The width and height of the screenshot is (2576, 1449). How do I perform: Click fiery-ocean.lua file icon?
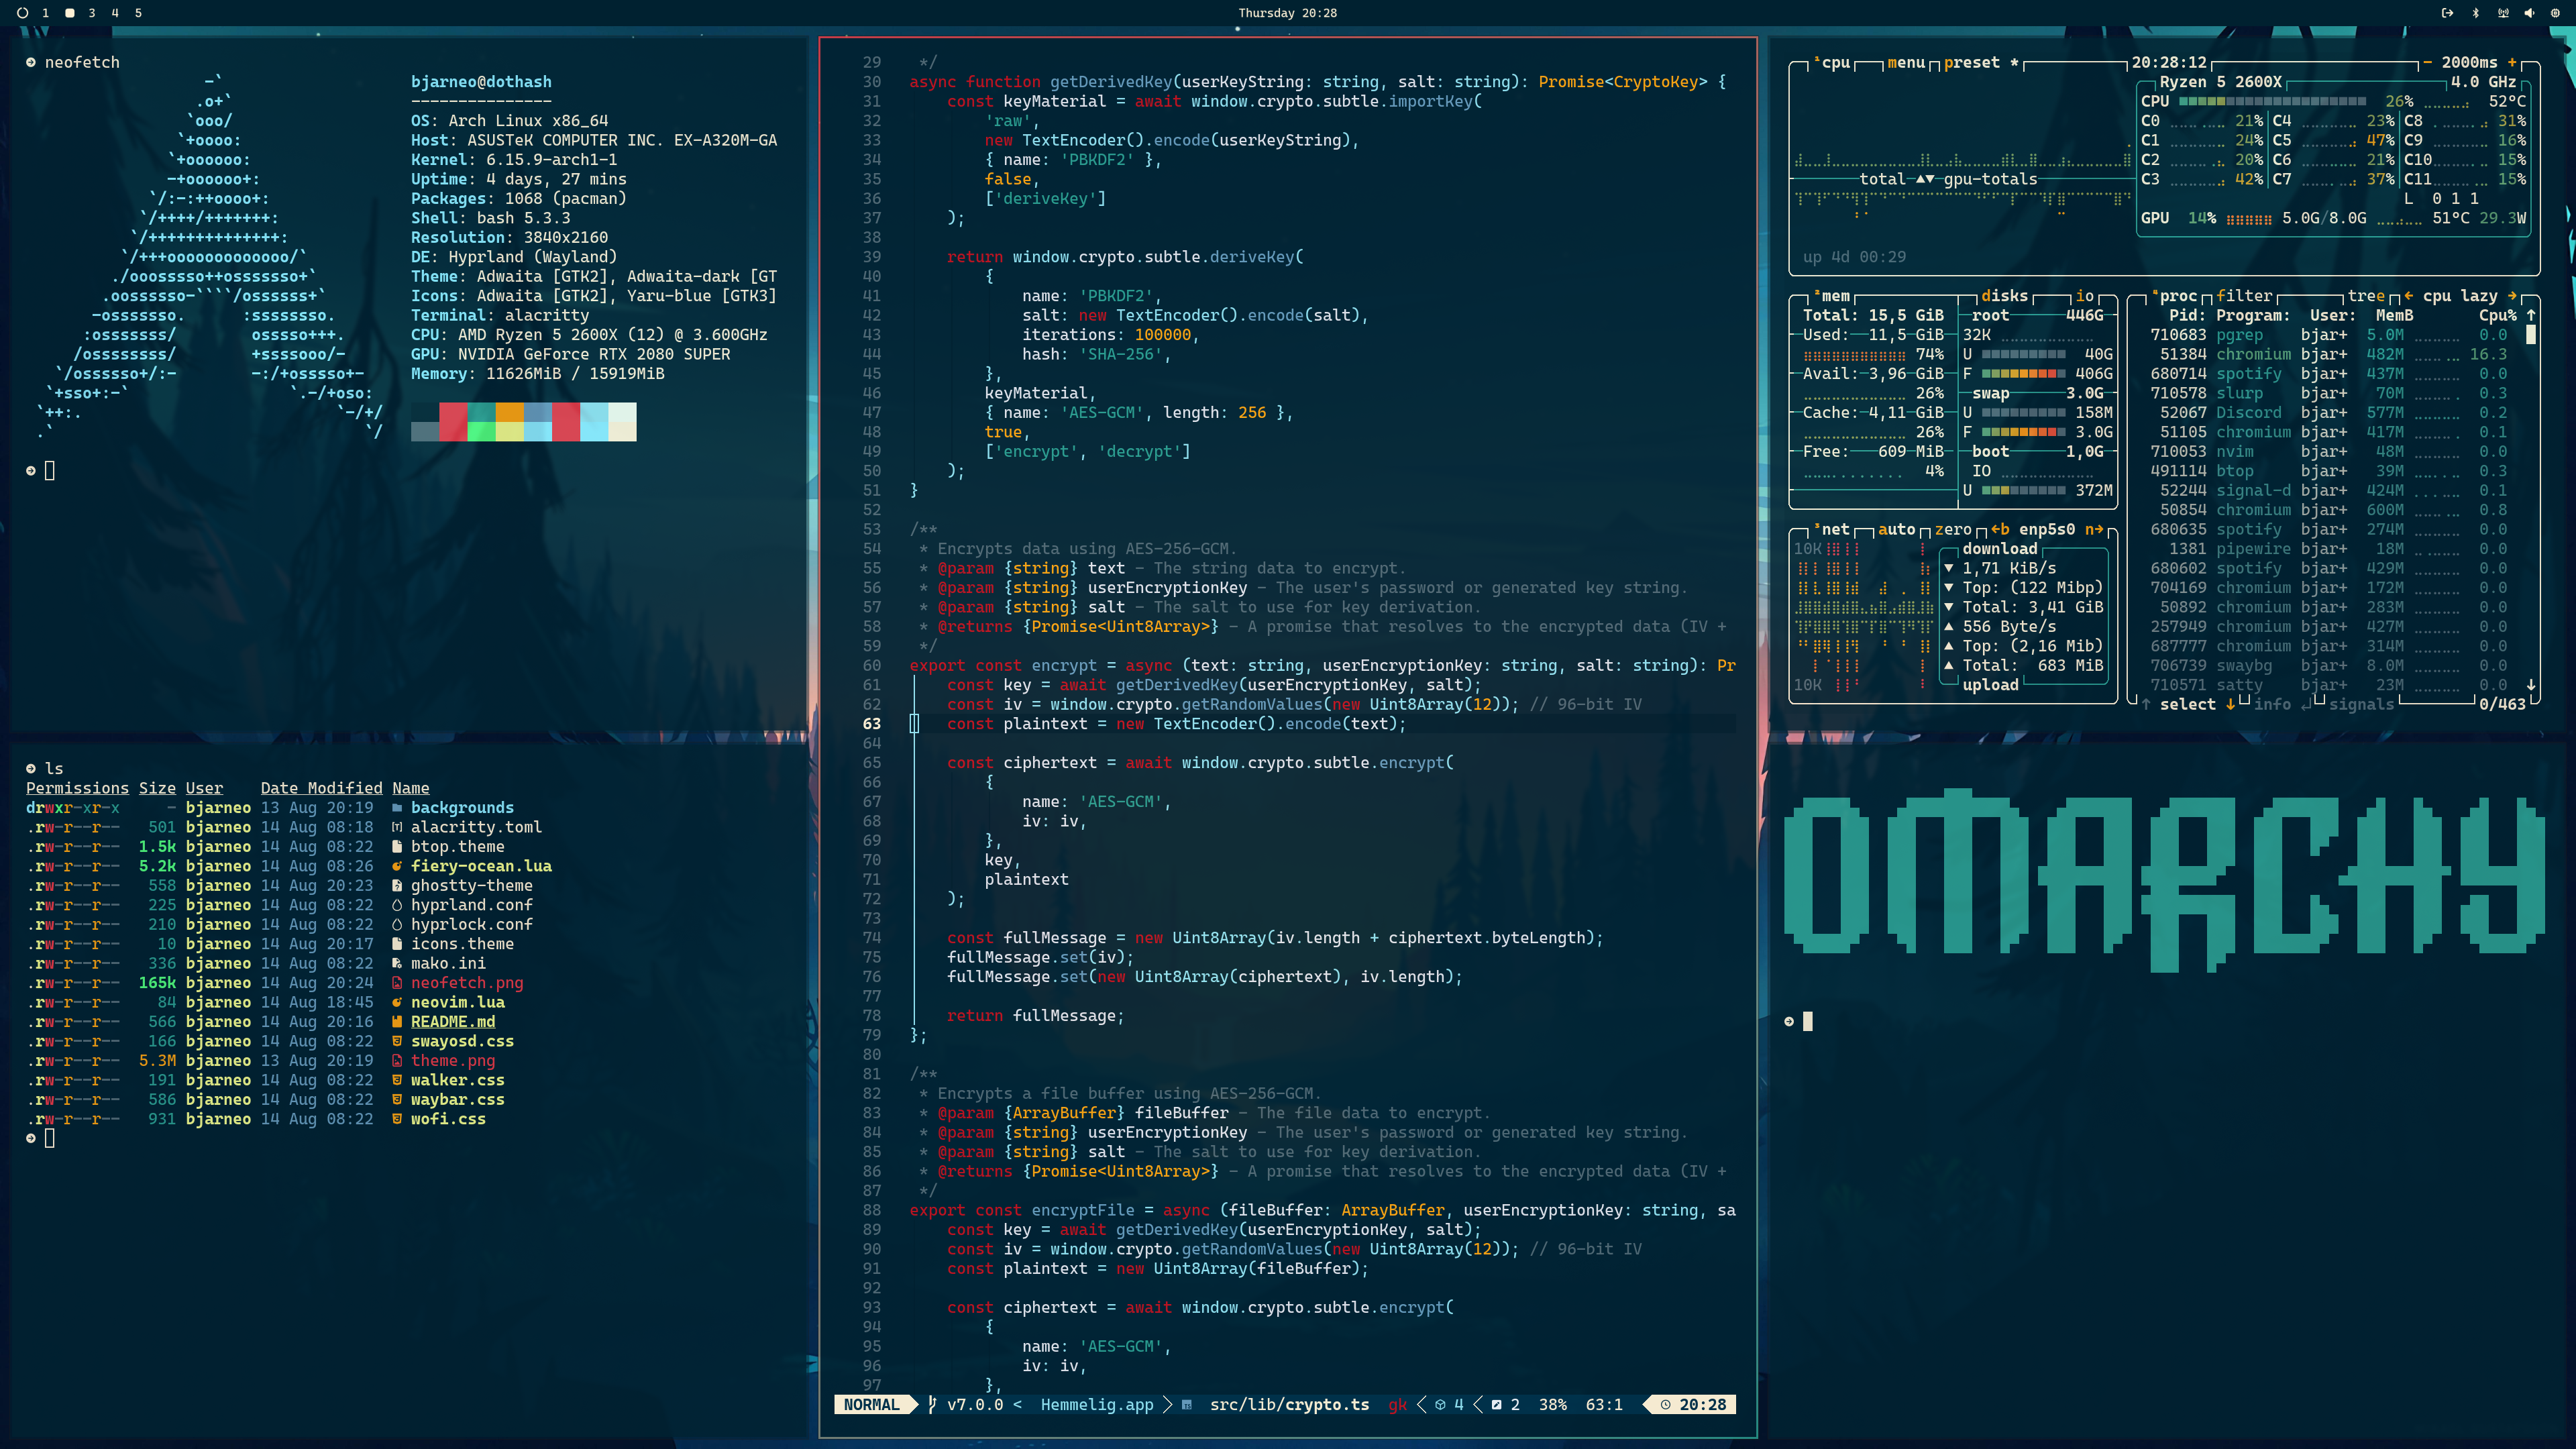[x=397, y=866]
